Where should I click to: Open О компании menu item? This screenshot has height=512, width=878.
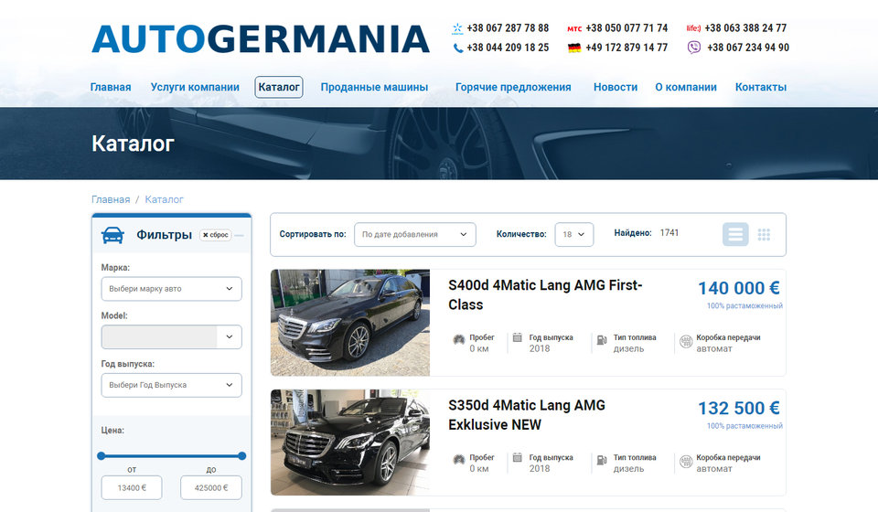[x=686, y=87]
